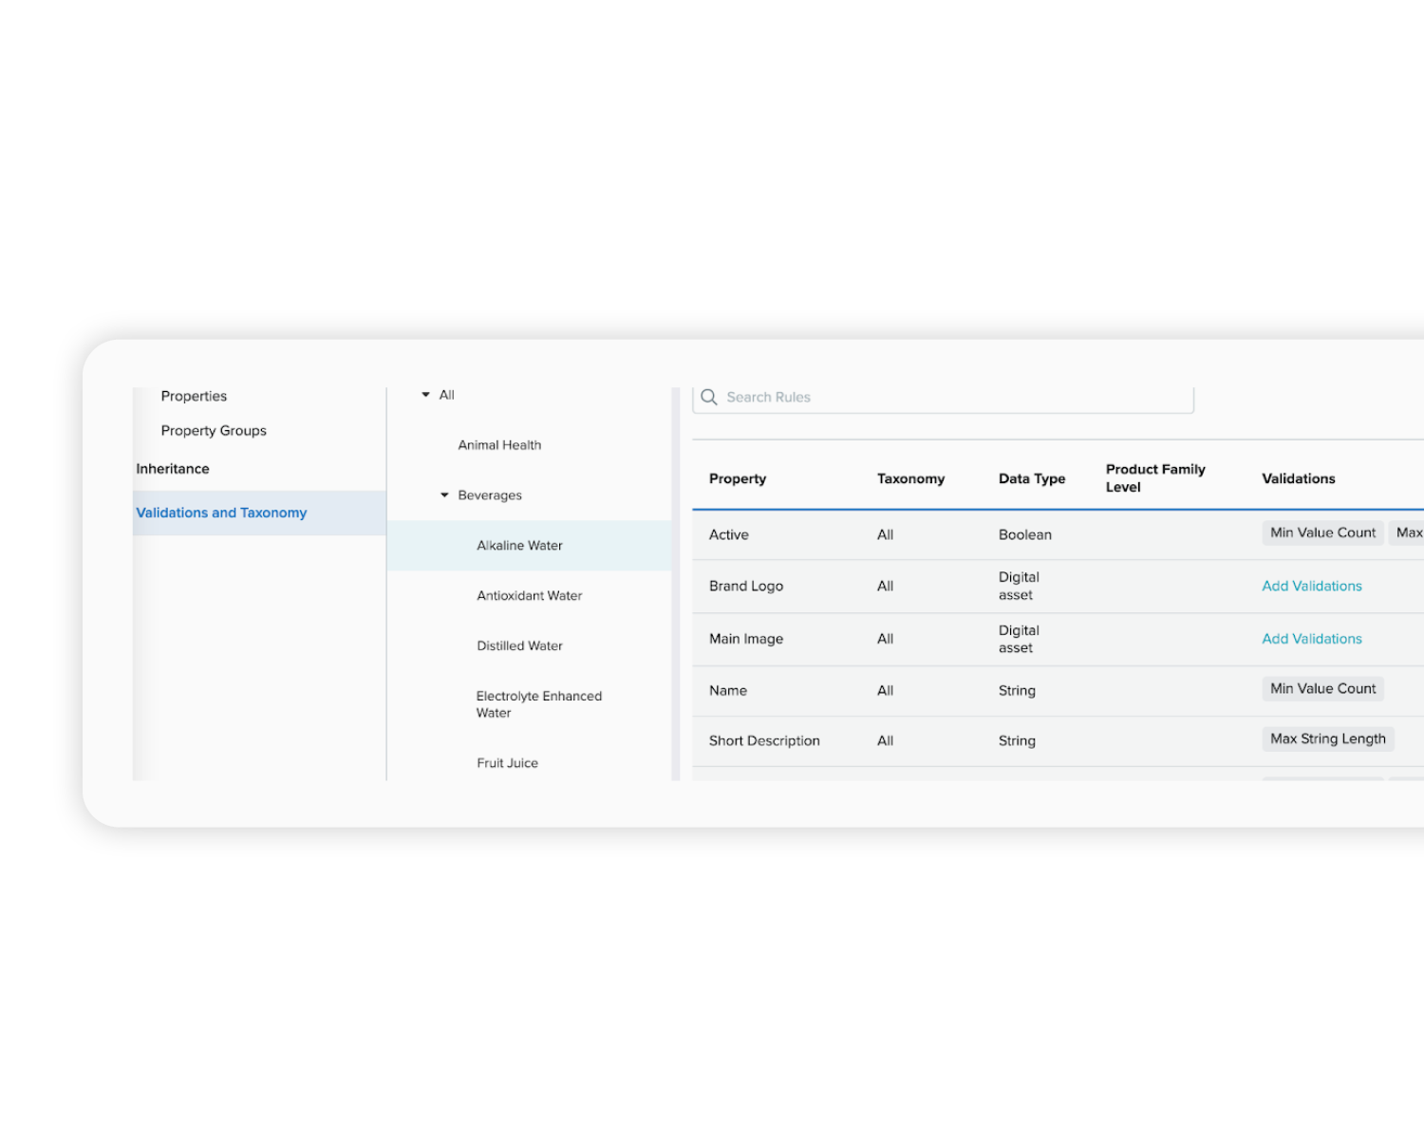Select Electrolyte Enhanced Water tree item

pos(538,704)
